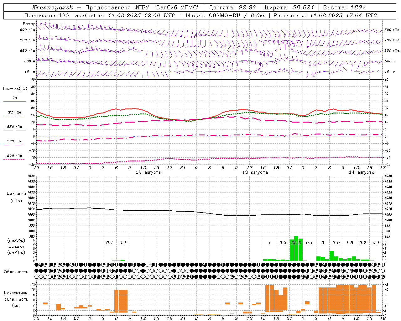401x321 pixels.
Task: Click the 'Конвективн.' convective cloud label
Action: 16,293
